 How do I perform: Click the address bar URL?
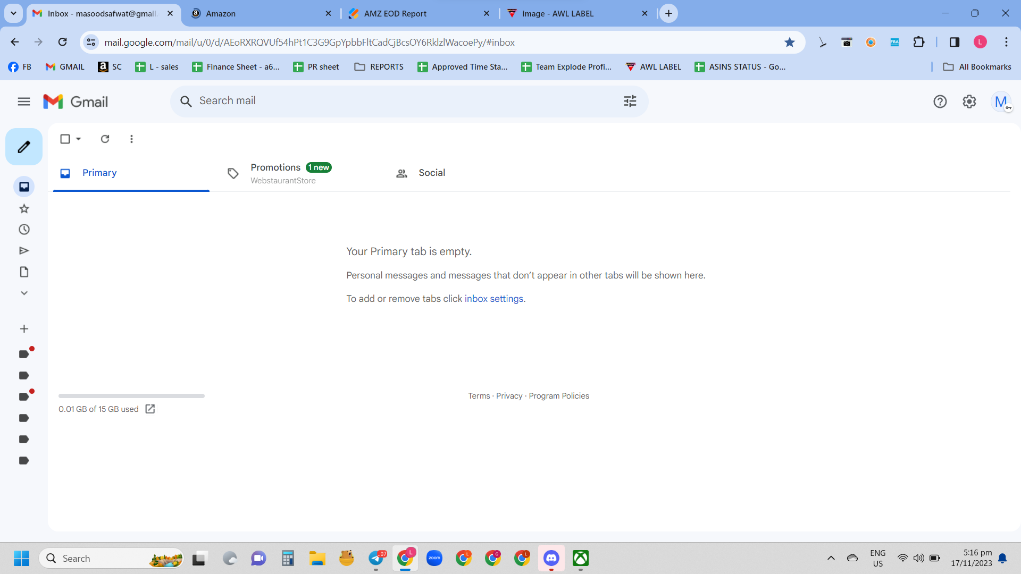[309, 43]
